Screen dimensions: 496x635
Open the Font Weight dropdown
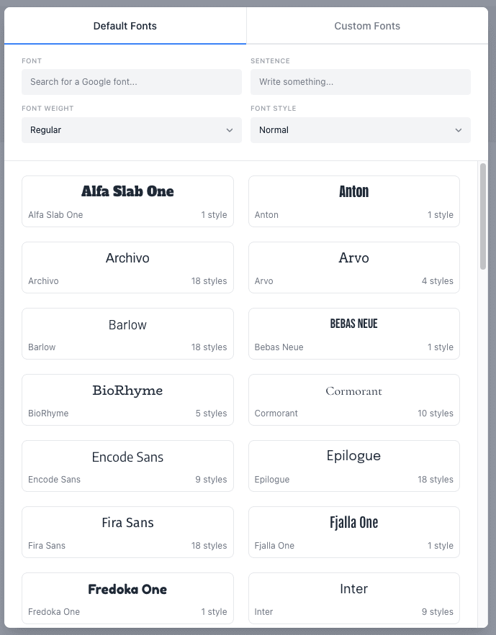point(131,130)
